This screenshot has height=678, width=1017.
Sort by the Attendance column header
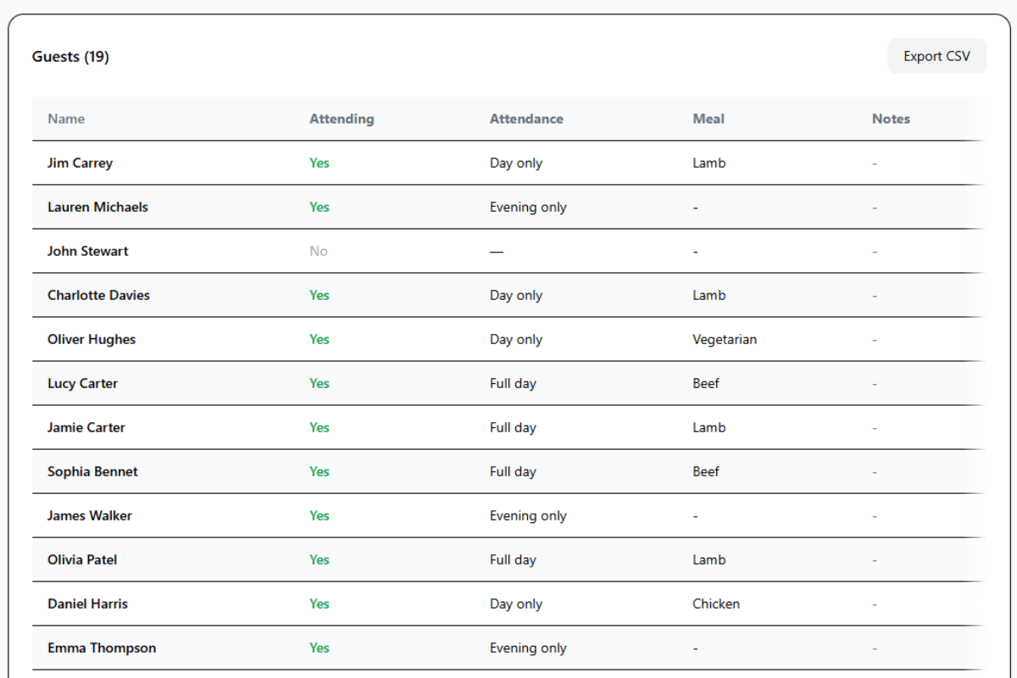(x=526, y=119)
